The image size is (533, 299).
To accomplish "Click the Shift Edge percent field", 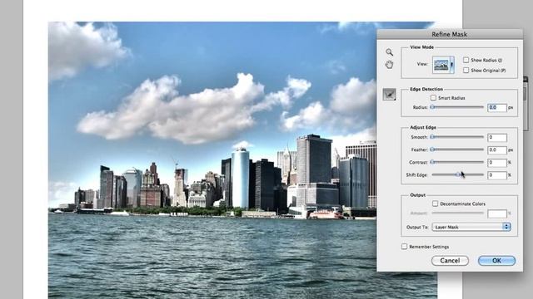I will coord(497,175).
